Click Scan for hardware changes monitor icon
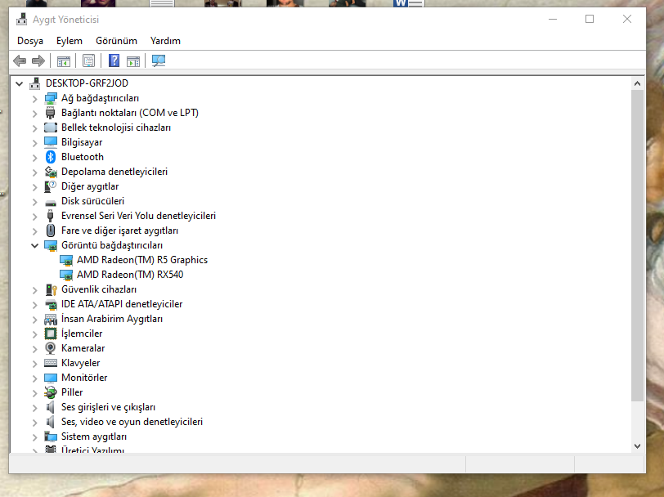Image resolution: width=664 pixels, height=497 pixels. click(x=159, y=60)
